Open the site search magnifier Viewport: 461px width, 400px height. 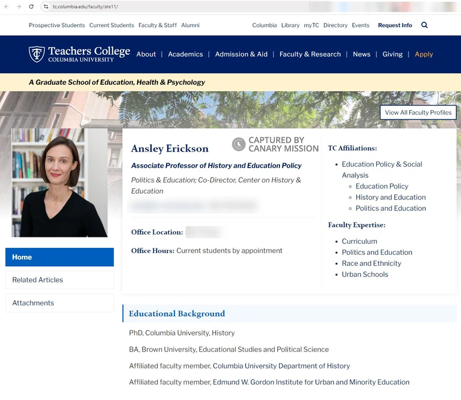[x=425, y=25]
